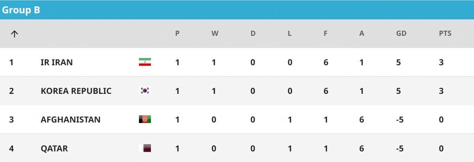
Task: Click IR Iran's points value 3
Action: coord(441,62)
